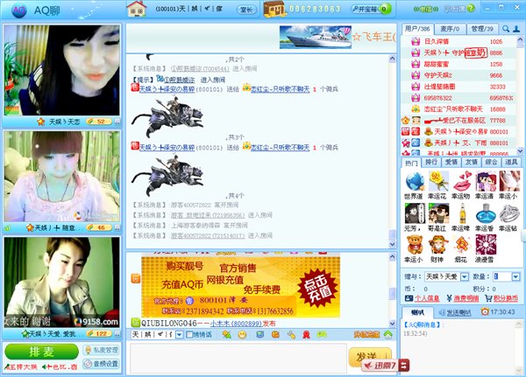Switch to the 管理/39 admin tab

coord(482,29)
